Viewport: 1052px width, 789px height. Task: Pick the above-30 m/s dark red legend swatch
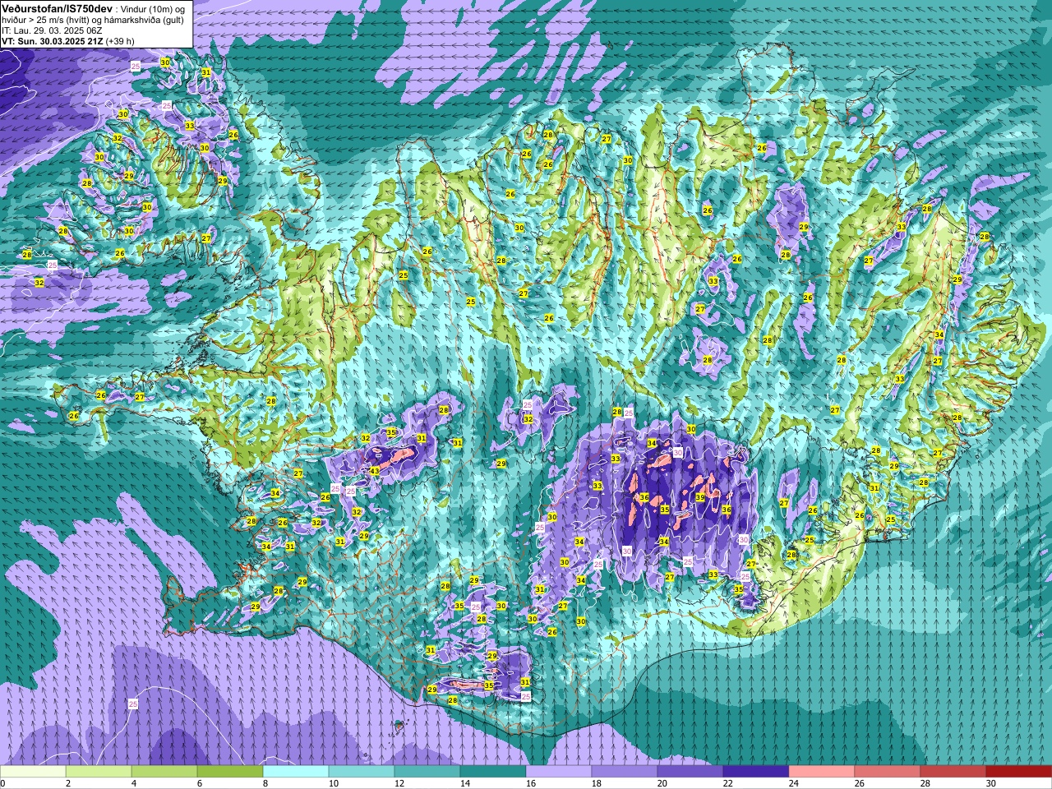(x=1019, y=772)
